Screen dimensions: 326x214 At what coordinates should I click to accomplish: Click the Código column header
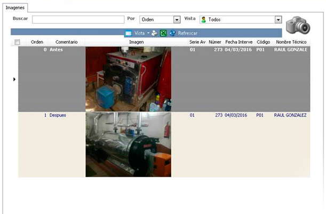(x=263, y=42)
